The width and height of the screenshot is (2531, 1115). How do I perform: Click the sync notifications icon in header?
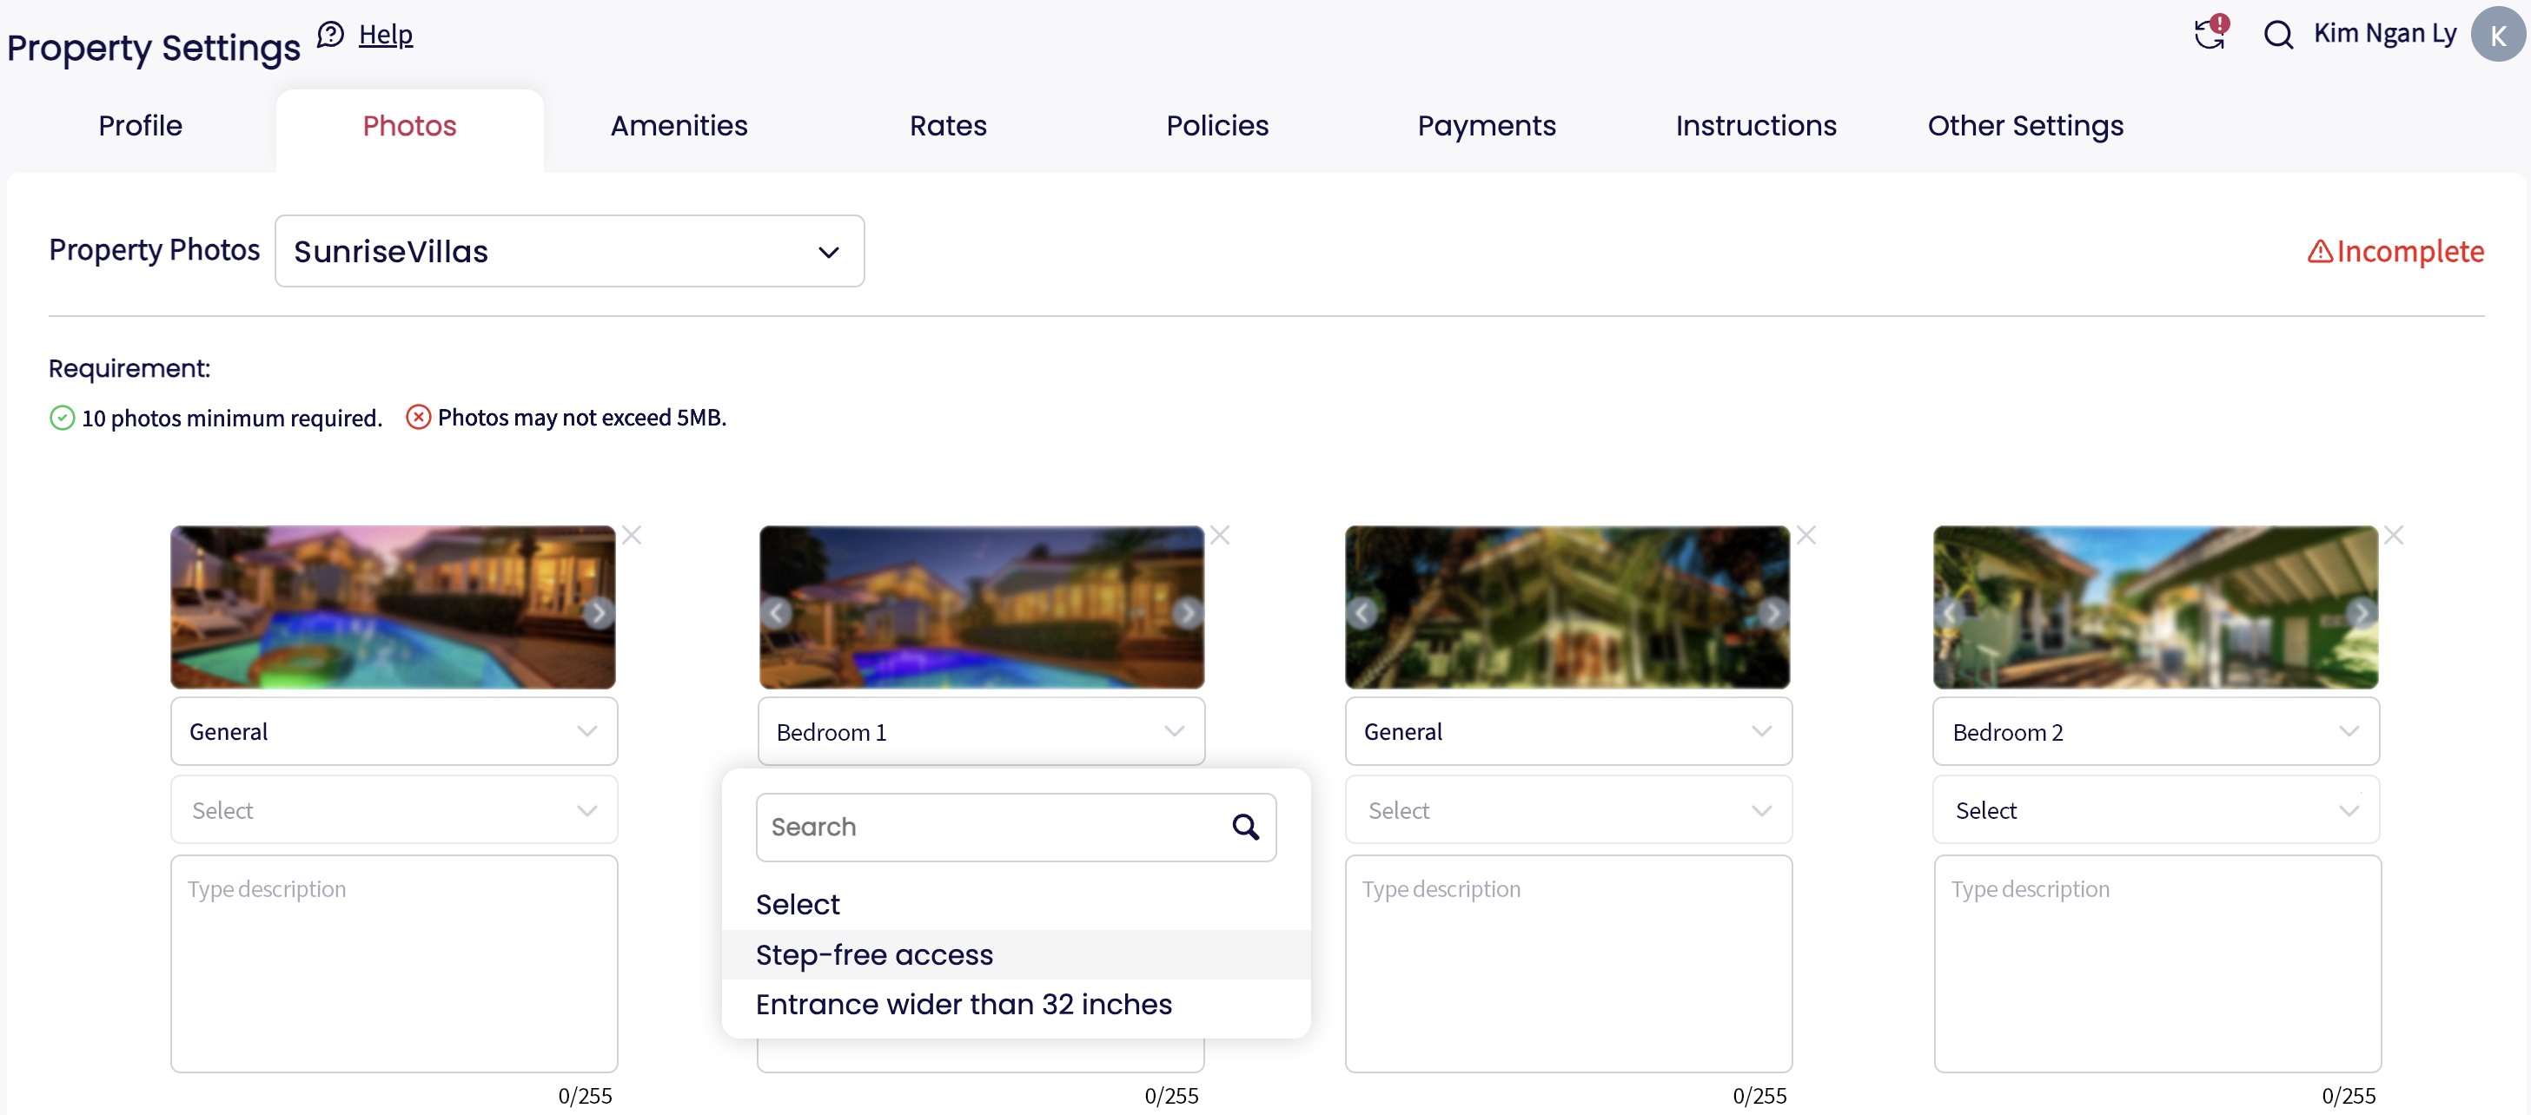2209,33
